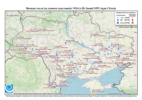Select the blue flame legend icon

click(x=118, y=23)
